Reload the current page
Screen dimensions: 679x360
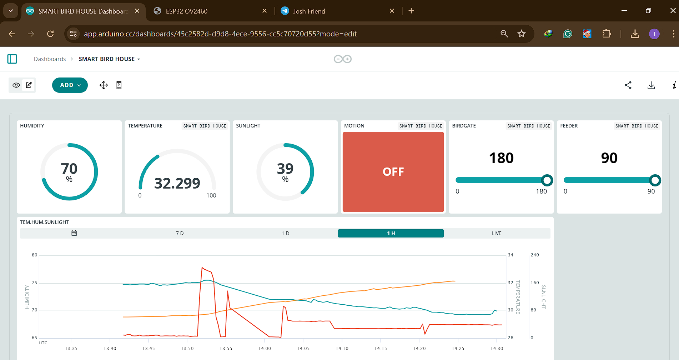tap(50, 34)
